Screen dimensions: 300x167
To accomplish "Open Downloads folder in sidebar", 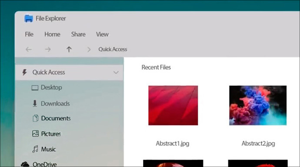I will click(55, 104).
